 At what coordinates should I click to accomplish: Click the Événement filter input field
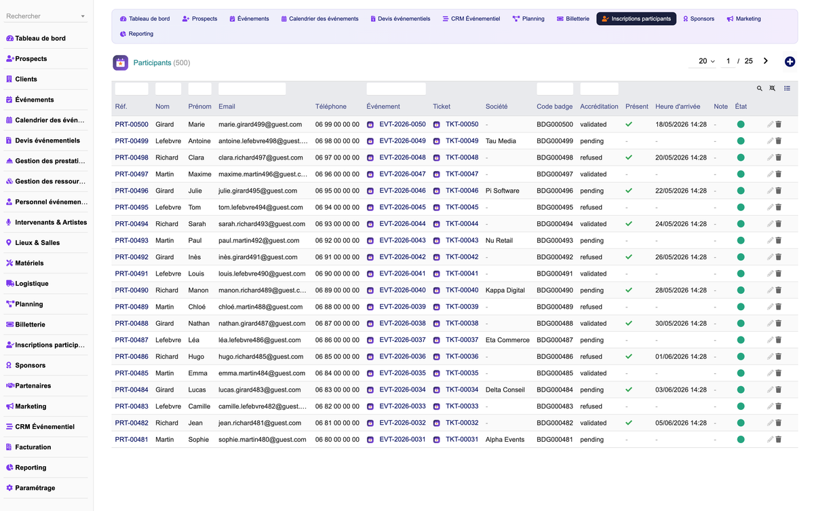click(396, 89)
